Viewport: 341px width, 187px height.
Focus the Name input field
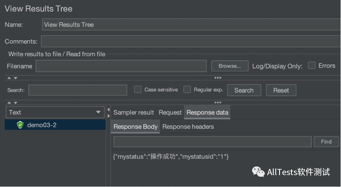coord(191,24)
